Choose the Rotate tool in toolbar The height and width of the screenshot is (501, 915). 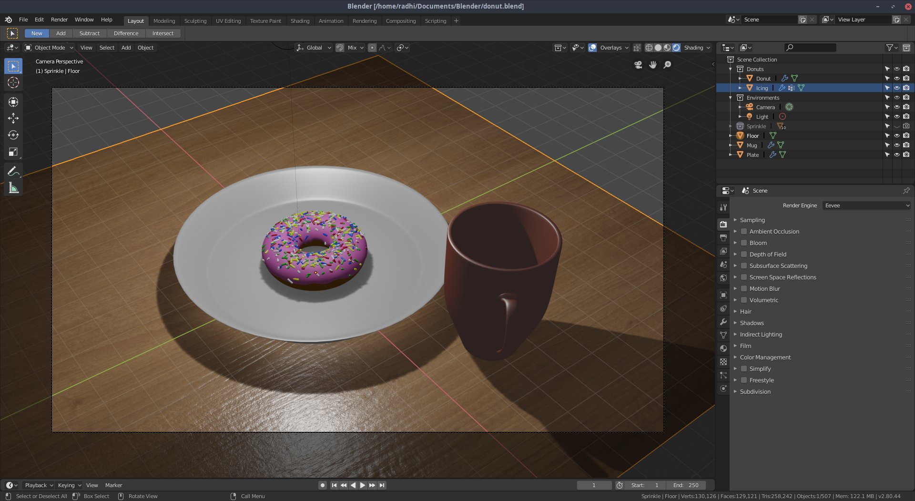pyautogui.click(x=13, y=135)
